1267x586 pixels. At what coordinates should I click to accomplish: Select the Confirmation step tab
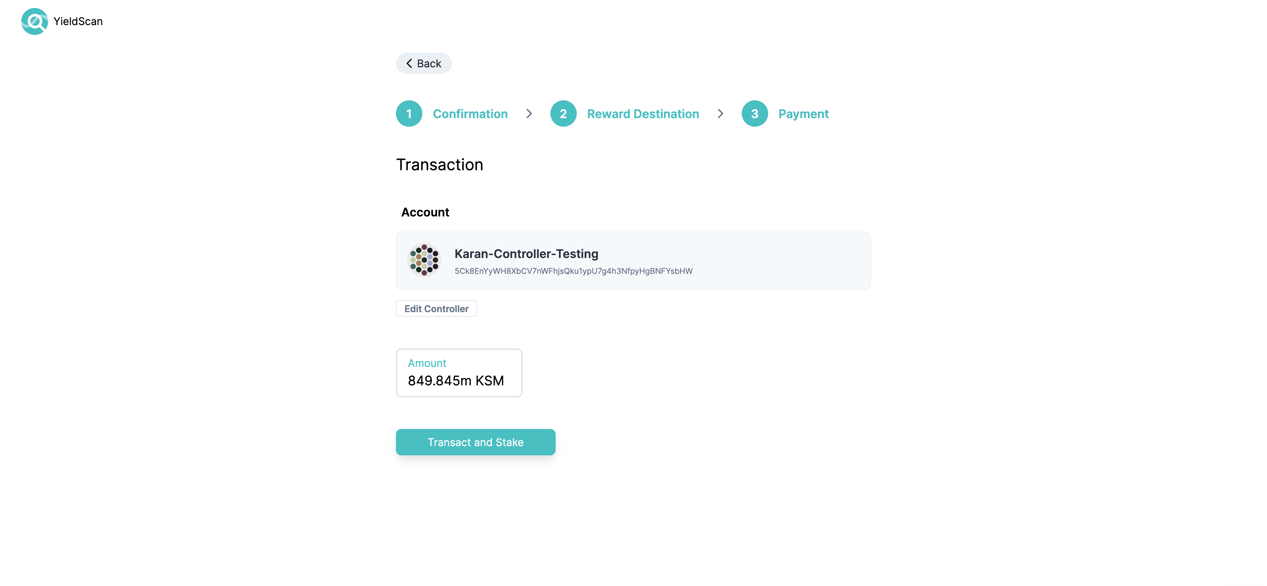[x=452, y=113]
